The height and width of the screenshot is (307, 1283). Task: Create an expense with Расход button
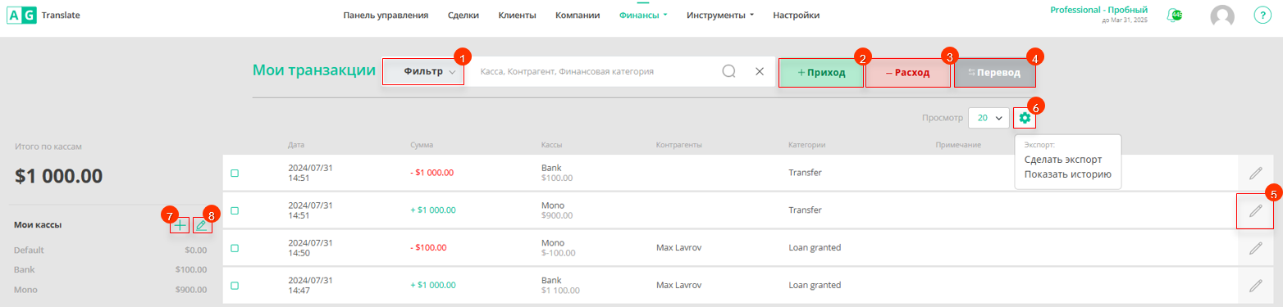(x=908, y=72)
